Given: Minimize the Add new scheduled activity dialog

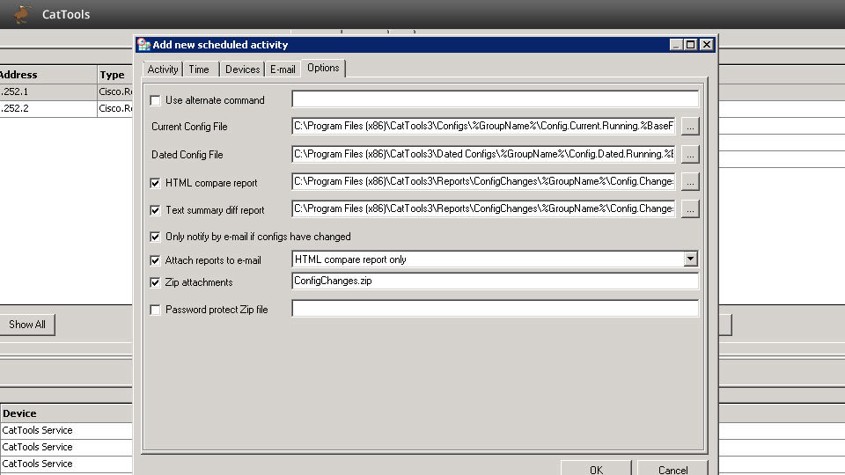Looking at the screenshot, I should pos(676,45).
